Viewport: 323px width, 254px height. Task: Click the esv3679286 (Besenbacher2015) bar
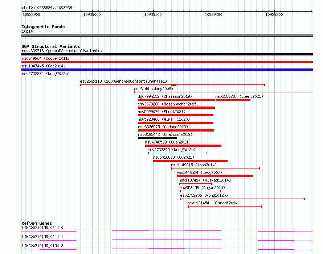pos(176,108)
